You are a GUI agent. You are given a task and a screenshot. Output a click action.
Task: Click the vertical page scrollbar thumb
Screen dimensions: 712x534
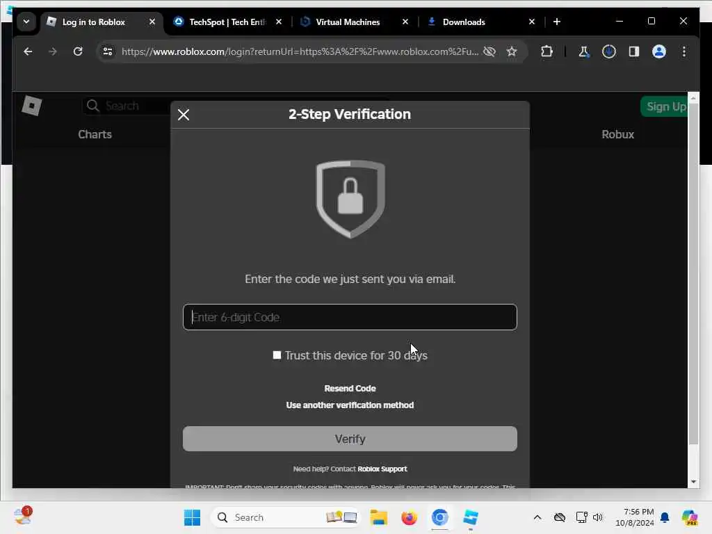(693, 274)
